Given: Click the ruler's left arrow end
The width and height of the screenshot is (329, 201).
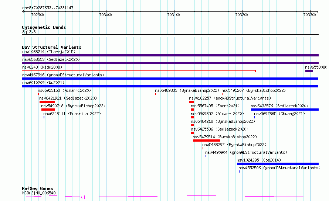Looking at the screenshot, I should [23, 12].
